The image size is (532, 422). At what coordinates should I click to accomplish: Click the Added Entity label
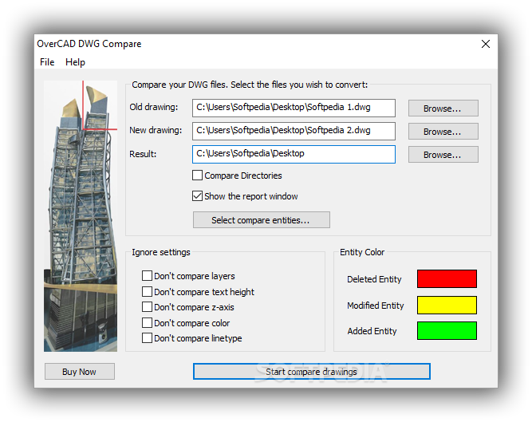point(372,331)
